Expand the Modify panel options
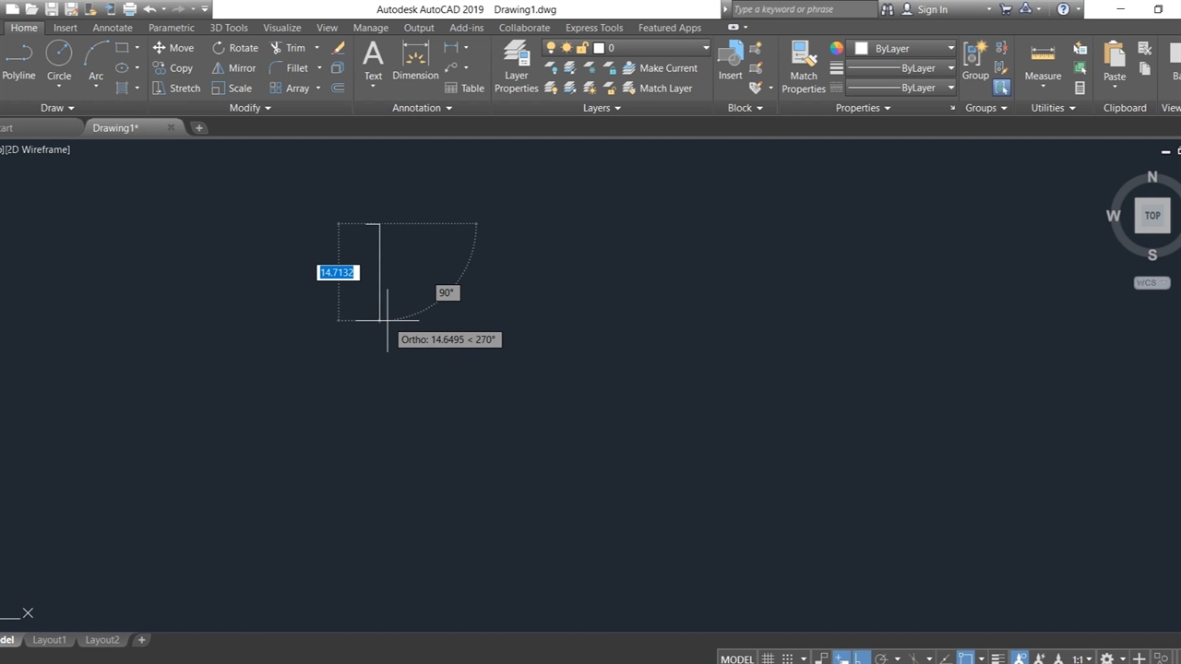The height and width of the screenshot is (664, 1181). click(250, 108)
